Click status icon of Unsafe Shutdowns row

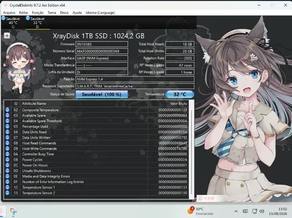tap(7, 171)
